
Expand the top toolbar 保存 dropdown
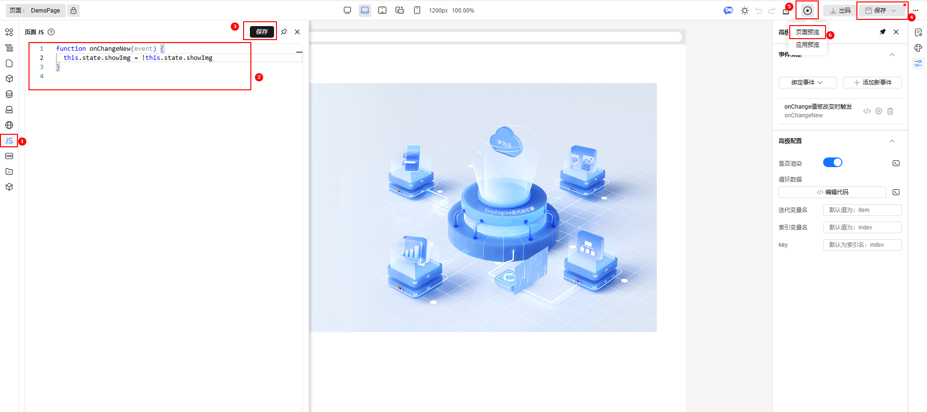coord(894,11)
